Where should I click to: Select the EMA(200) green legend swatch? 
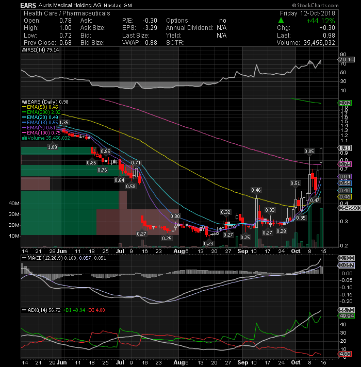pos(24,112)
